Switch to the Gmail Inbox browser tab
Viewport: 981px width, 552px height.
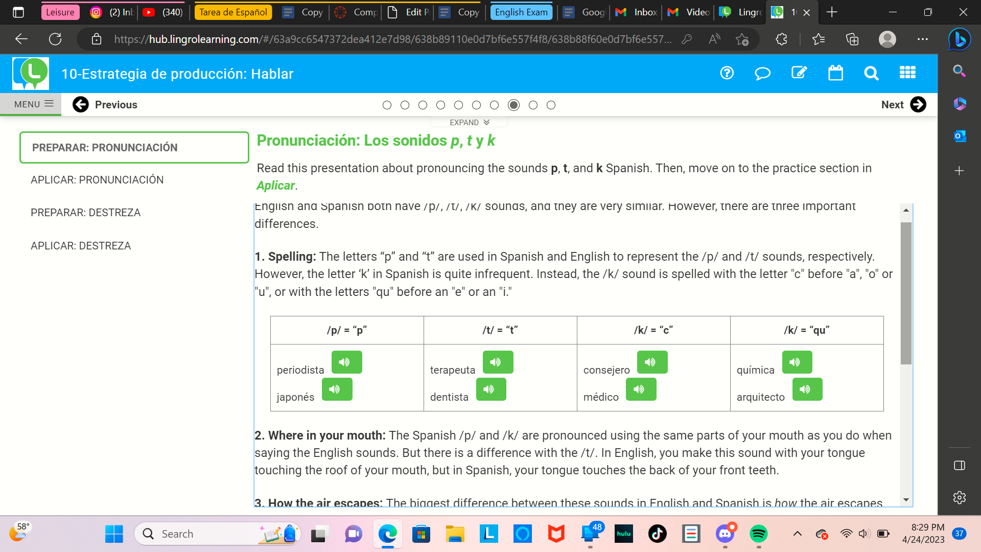tap(636, 12)
